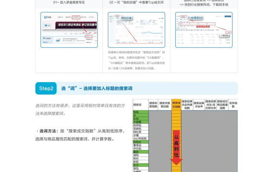
Task: Select the 中古包 keyword cell
Action: click(141, 149)
